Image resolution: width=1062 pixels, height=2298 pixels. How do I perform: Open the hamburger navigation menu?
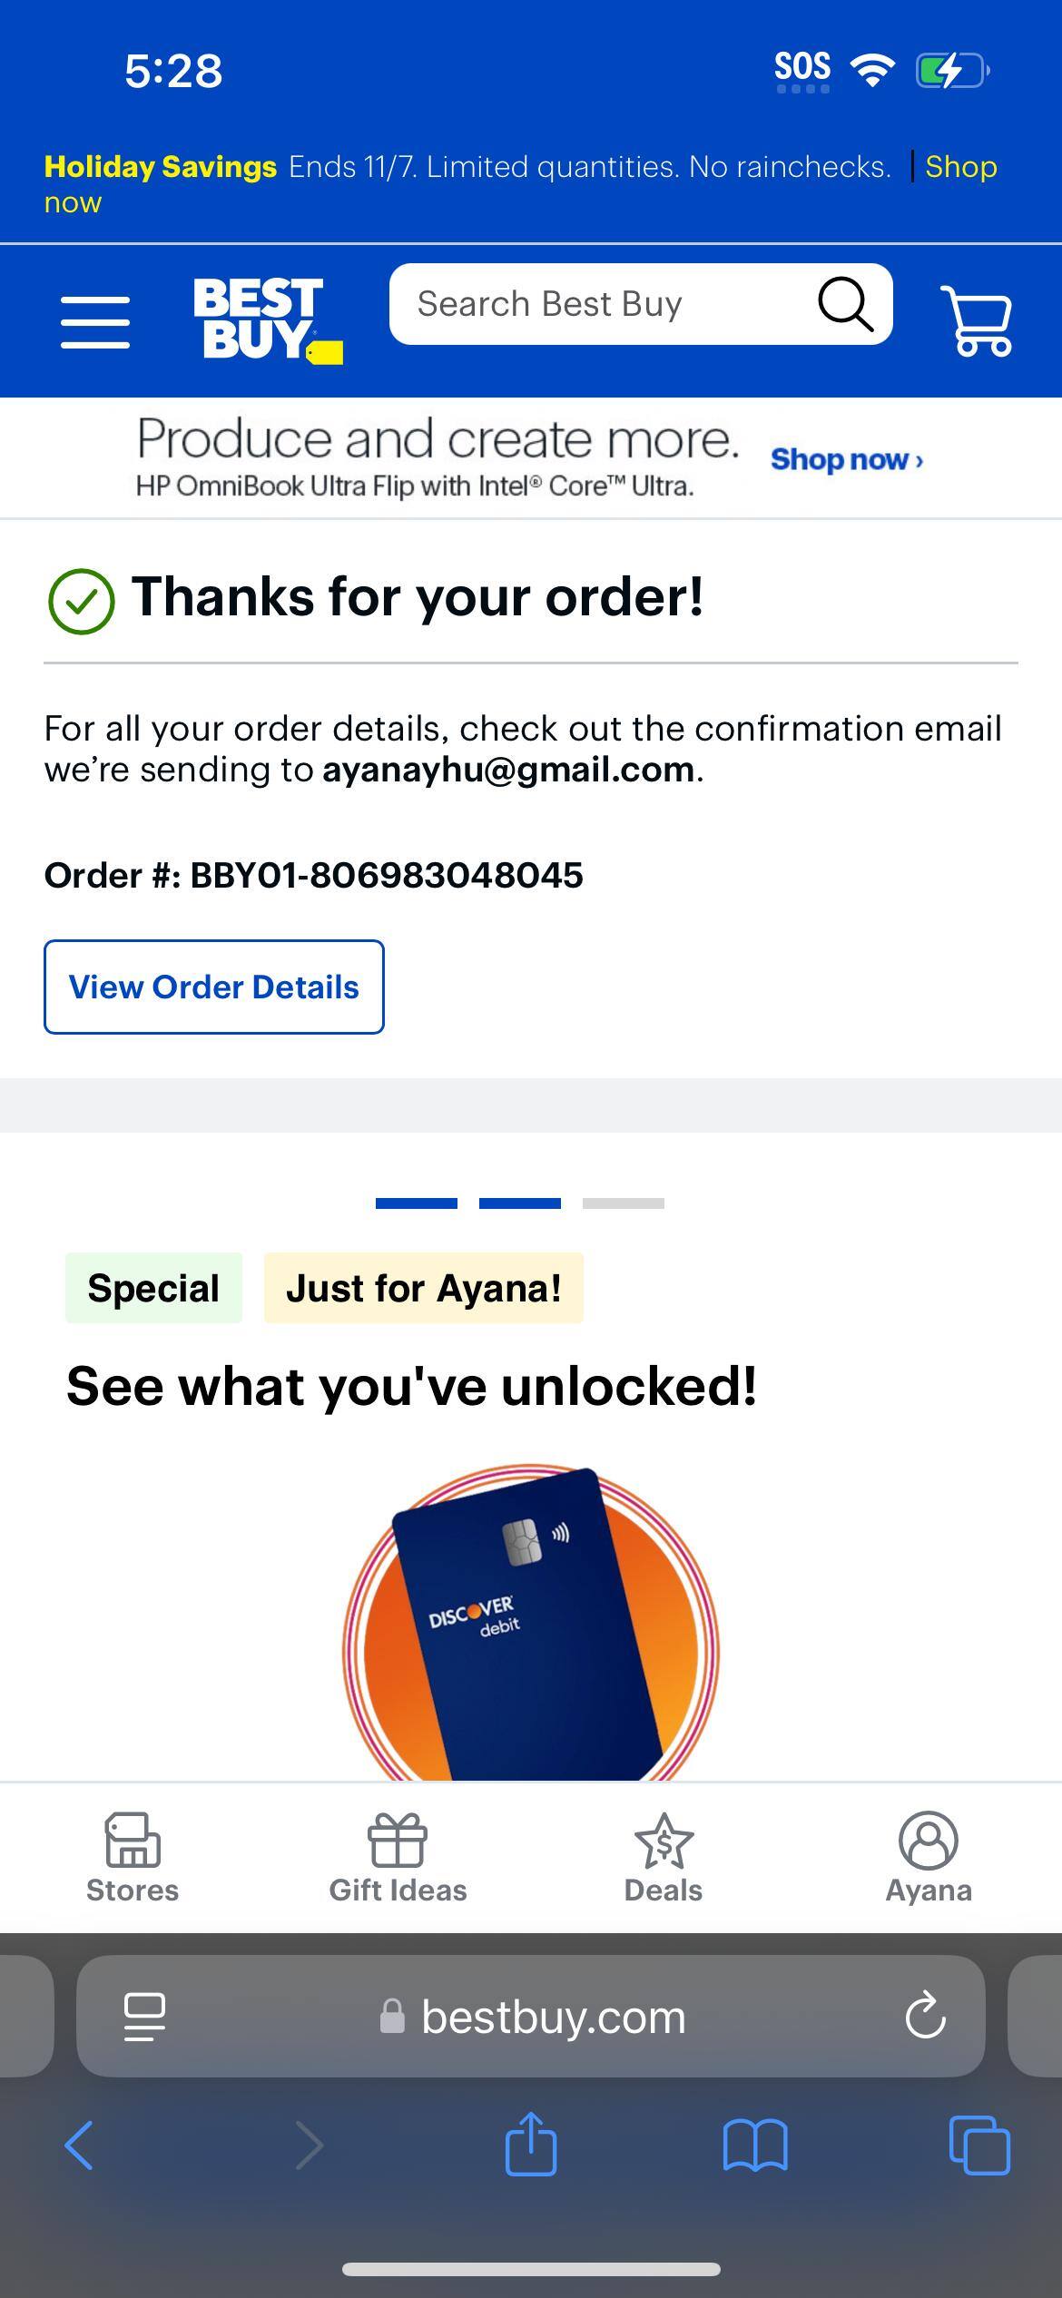coord(95,322)
